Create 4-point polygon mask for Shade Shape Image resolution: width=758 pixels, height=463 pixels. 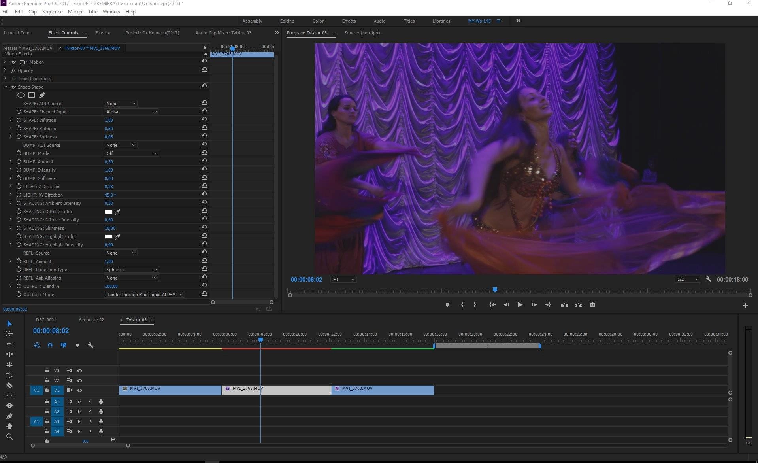point(32,95)
